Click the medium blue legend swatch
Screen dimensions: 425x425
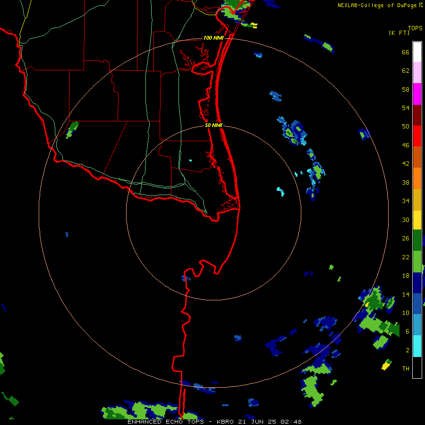click(417, 304)
